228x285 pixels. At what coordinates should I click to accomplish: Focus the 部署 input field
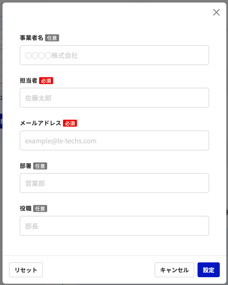pyautogui.click(x=114, y=183)
